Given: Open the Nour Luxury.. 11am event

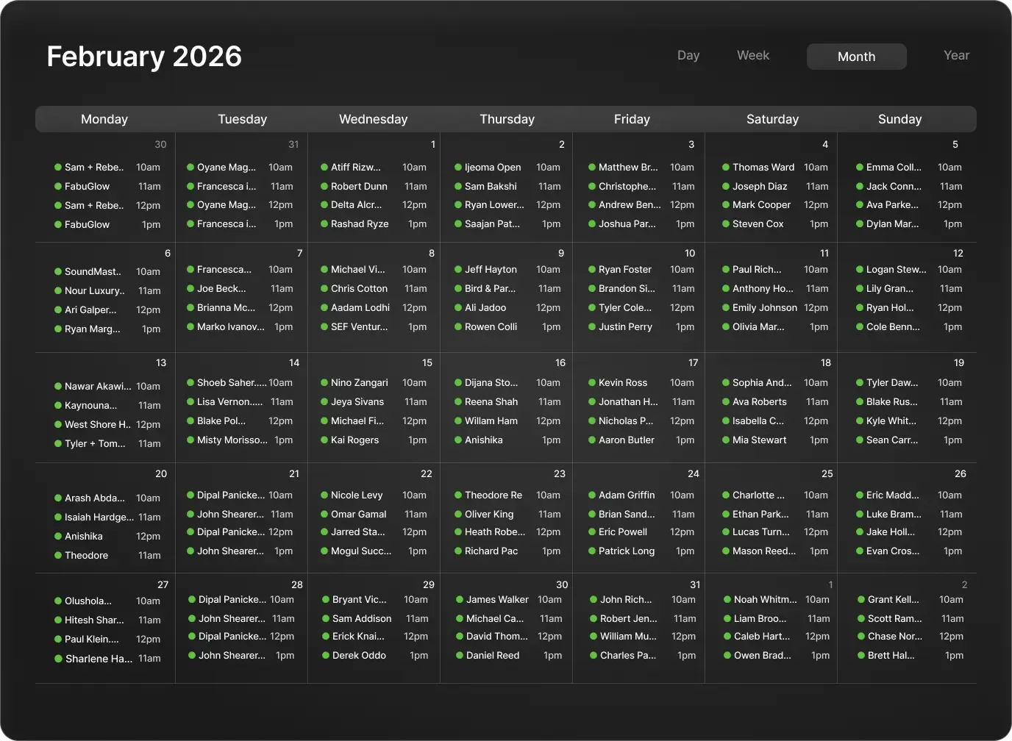Looking at the screenshot, I should coord(107,291).
